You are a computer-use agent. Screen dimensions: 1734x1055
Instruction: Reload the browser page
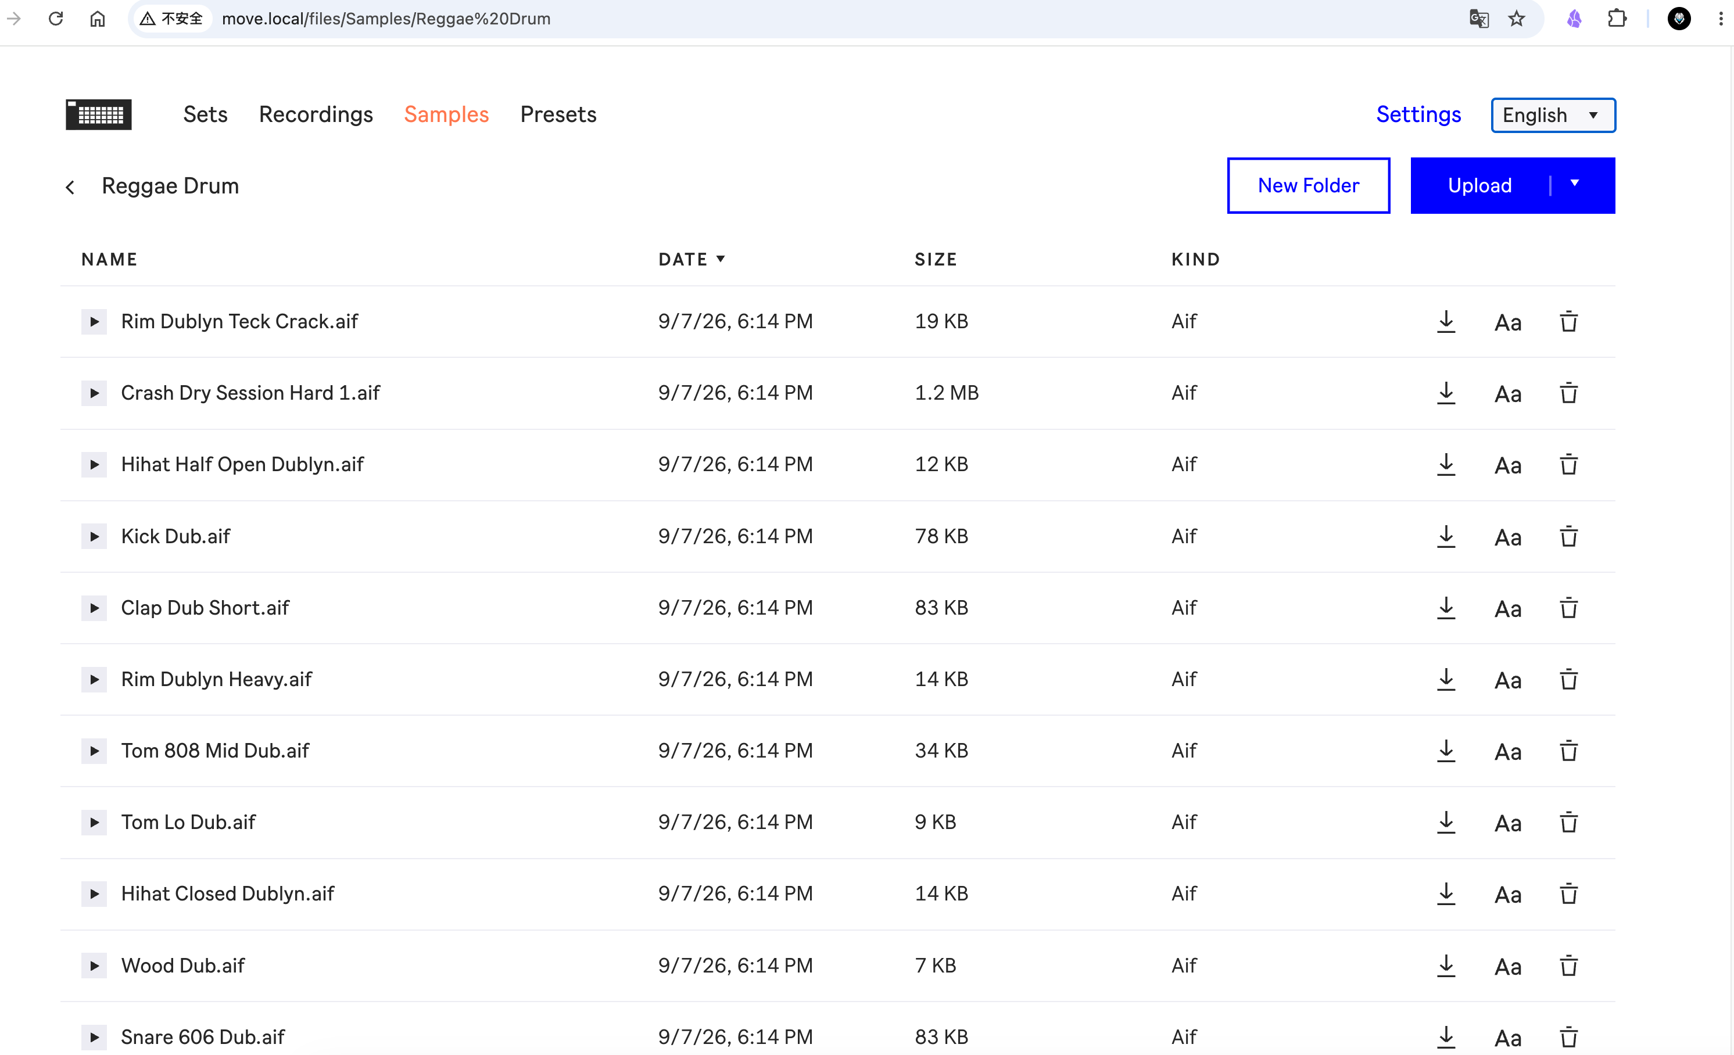click(x=56, y=18)
